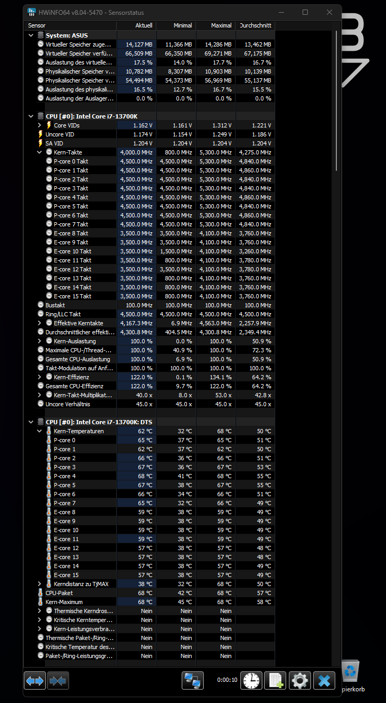This screenshot has width=386, height=703.
Task: Expand the Effektive Kerntakte row
Action: (x=40, y=323)
